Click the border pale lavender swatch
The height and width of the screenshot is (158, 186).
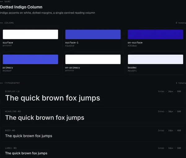[155, 59]
